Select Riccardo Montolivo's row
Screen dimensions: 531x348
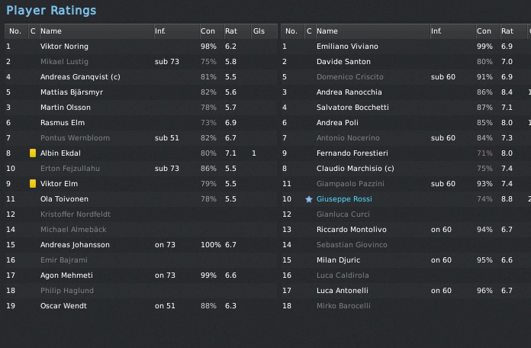[351, 230]
